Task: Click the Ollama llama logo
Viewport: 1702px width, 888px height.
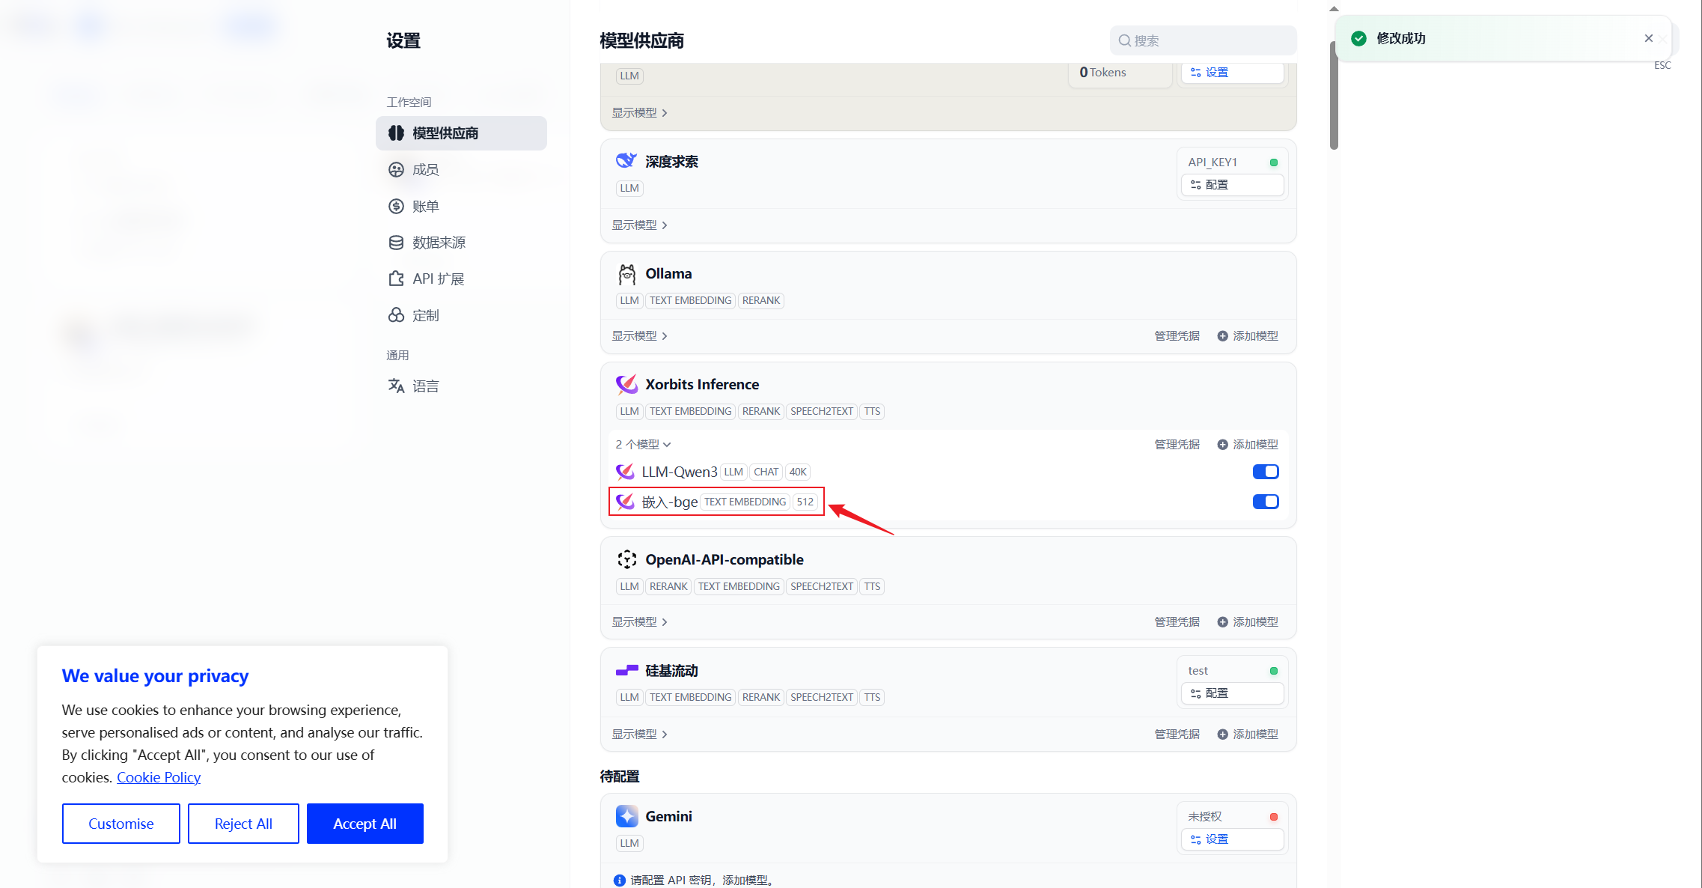Action: pos(626,274)
